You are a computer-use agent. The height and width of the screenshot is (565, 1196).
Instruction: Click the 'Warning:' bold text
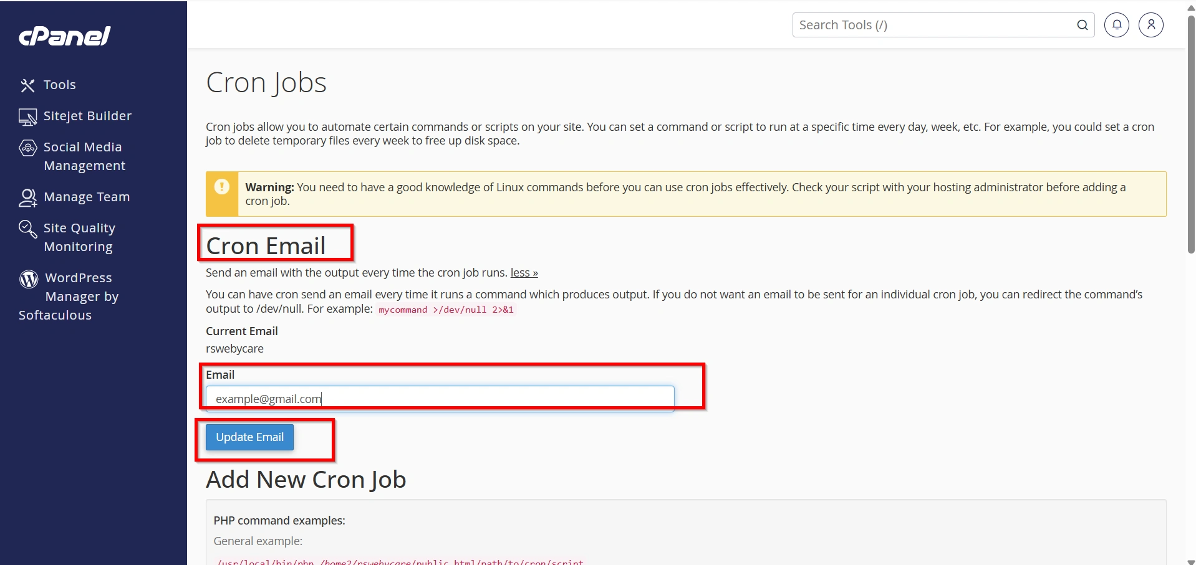tap(269, 187)
